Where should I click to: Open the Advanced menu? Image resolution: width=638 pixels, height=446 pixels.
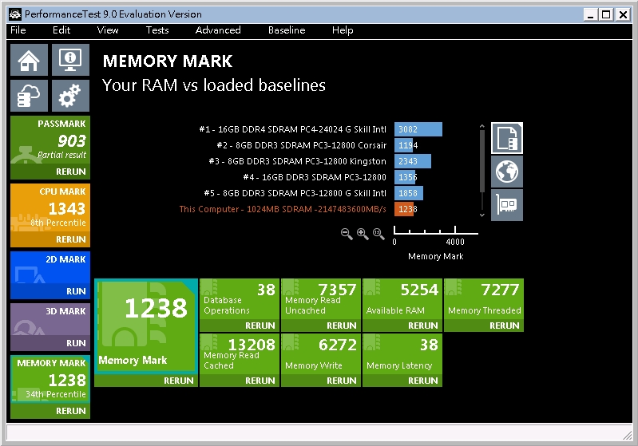click(218, 30)
